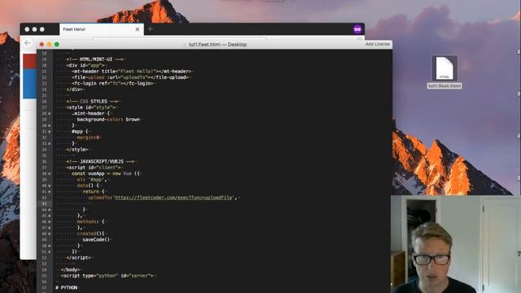This screenshot has width=521, height=293.
Task: Click fold end marker below background-color line
Action: point(50,125)
